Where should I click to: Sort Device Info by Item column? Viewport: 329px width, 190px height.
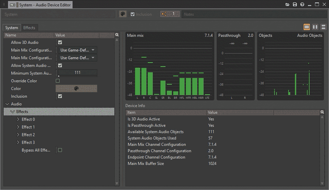point(166,112)
